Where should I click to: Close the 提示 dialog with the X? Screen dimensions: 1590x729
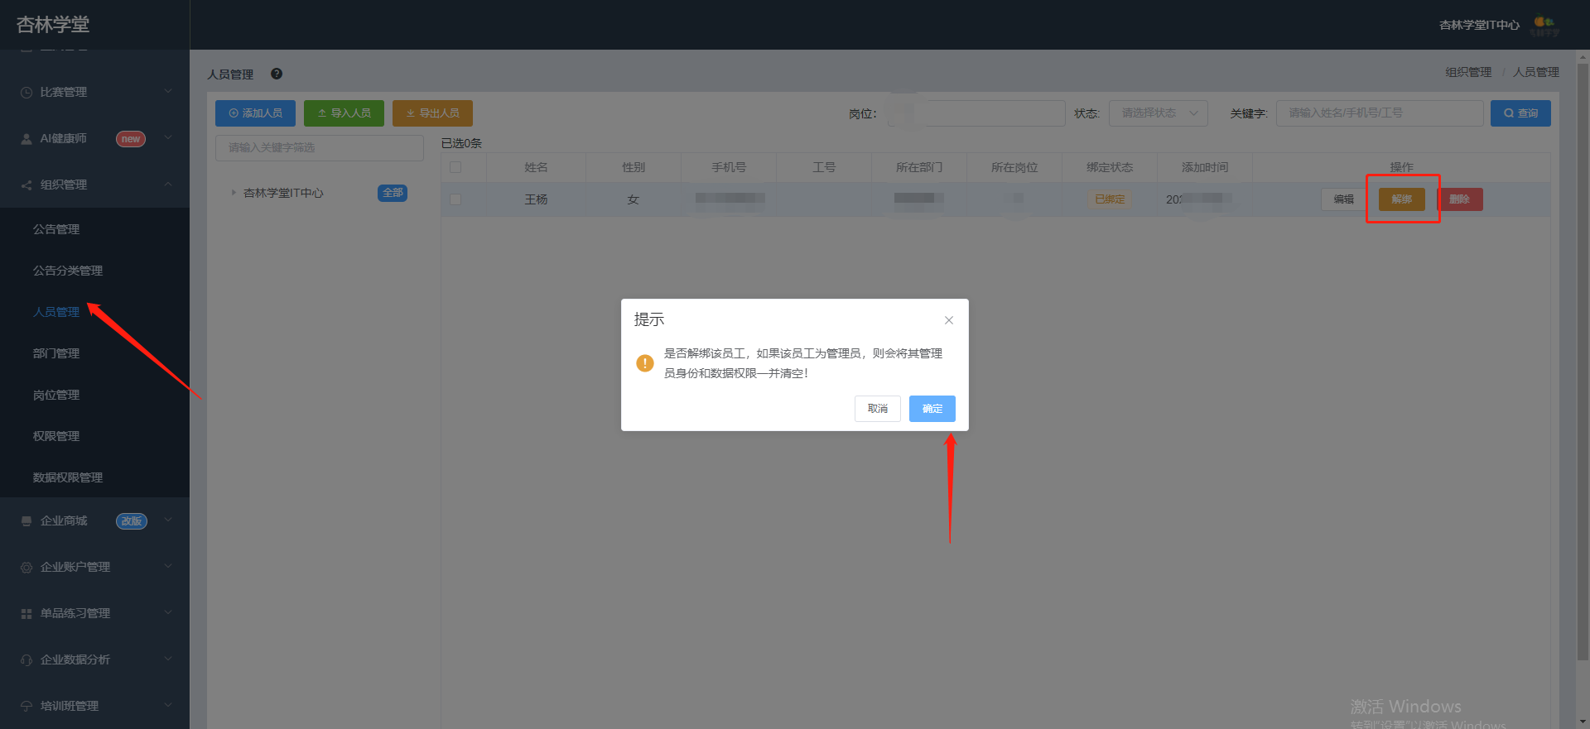(x=949, y=320)
